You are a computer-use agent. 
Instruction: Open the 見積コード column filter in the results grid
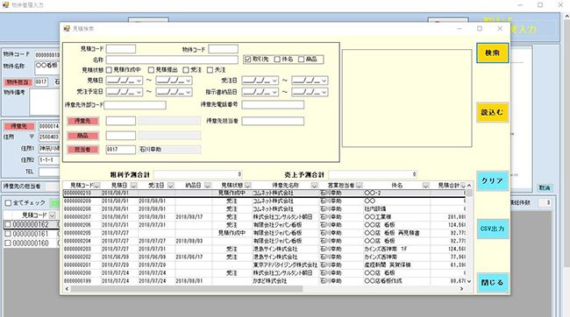click(96, 186)
